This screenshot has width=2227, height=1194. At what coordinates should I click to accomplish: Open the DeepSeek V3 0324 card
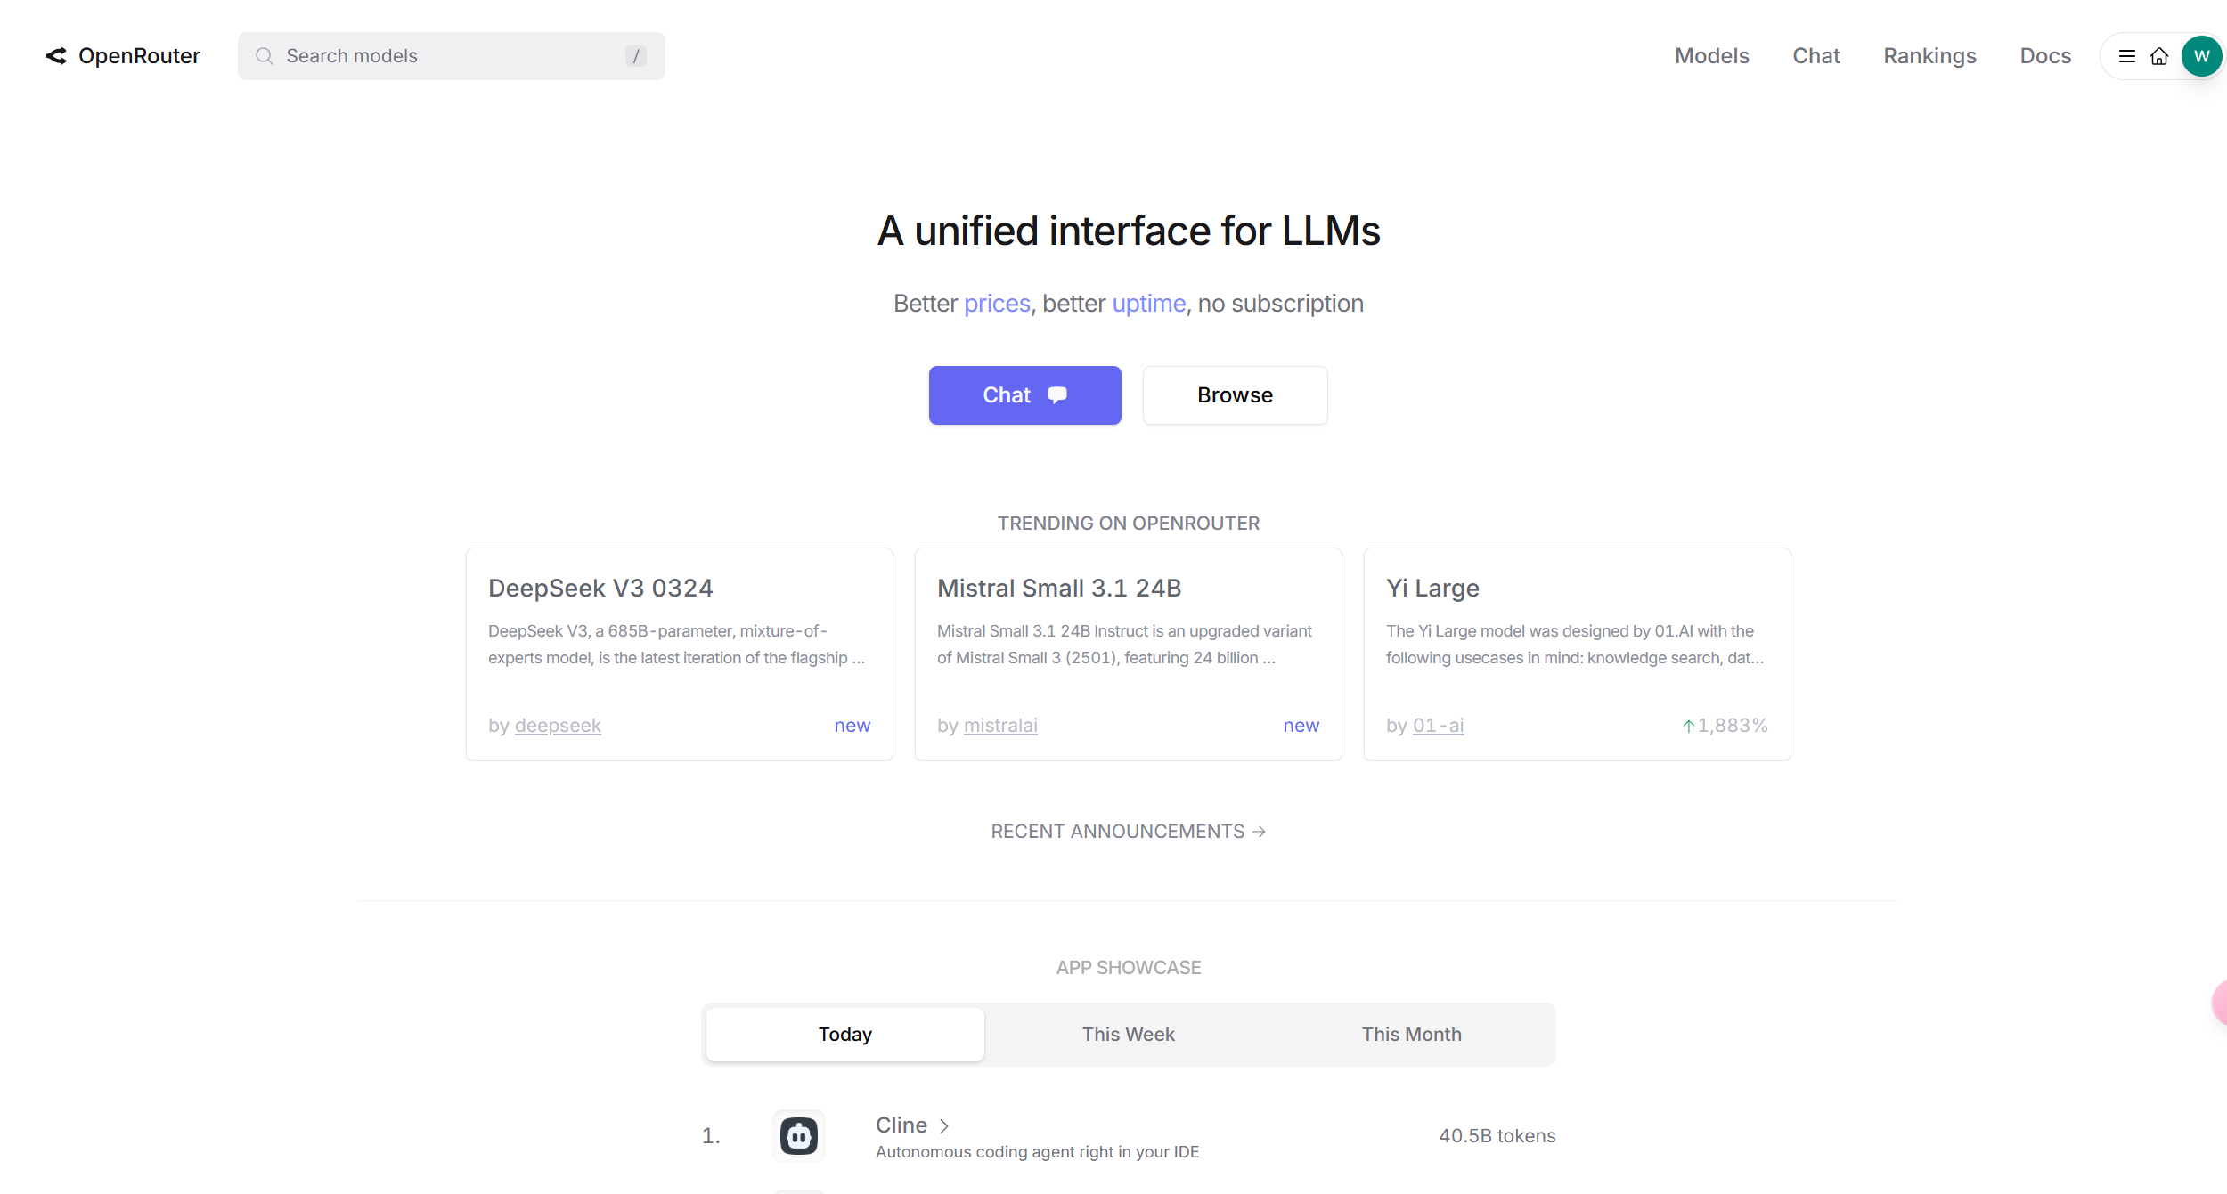(x=680, y=654)
